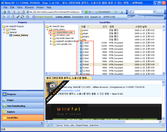
Task: Select the pagead2.googlesyndication folder
Action: tap(67, 41)
